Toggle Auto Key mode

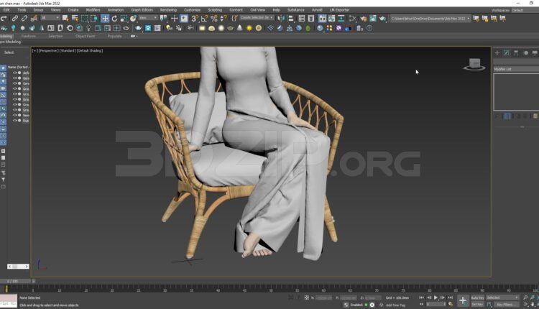477,298
